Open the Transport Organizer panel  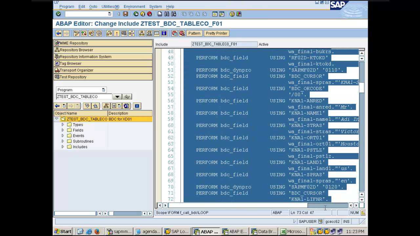(x=103, y=70)
